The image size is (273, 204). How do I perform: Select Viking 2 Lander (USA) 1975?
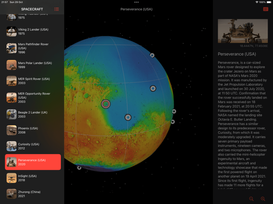click(x=33, y=32)
